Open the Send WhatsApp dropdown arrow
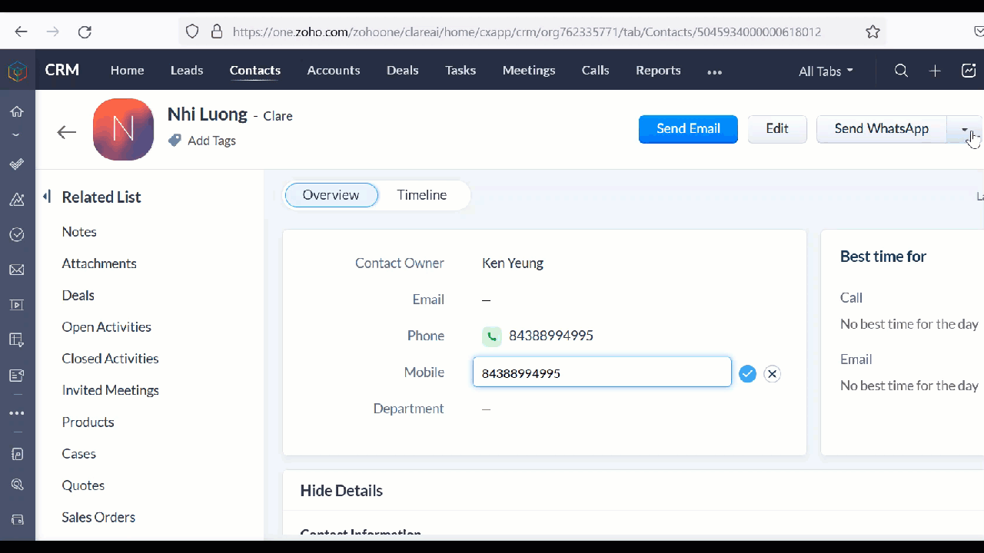Viewport: 984px width, 553px height. coord(965,129)
